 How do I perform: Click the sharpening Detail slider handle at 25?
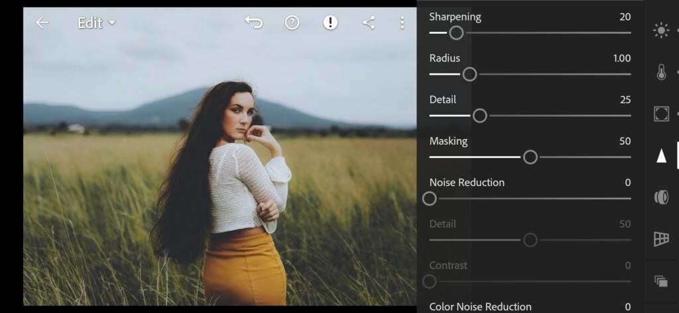(x=479, y=116)
